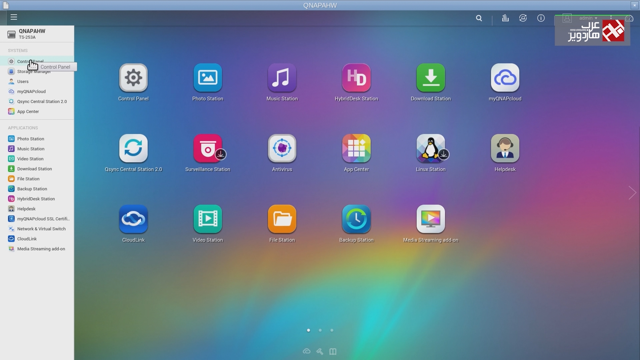Open Media Streaming add-on desktop icon
Viewport: 640px width, 360px height.
tap(431, 219)
